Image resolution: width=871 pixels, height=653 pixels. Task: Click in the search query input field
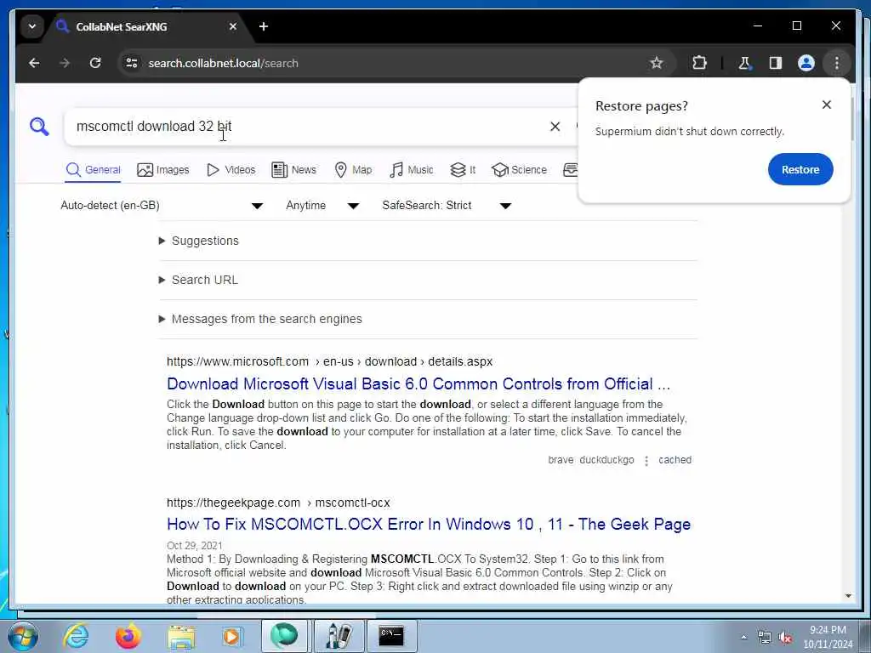coord(308,127)
